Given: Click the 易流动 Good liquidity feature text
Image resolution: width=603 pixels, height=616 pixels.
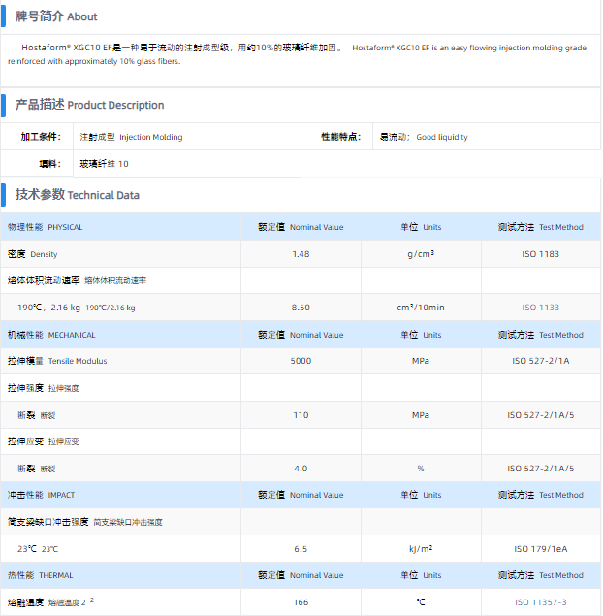Looking at the screenshot, I should 424,137.
